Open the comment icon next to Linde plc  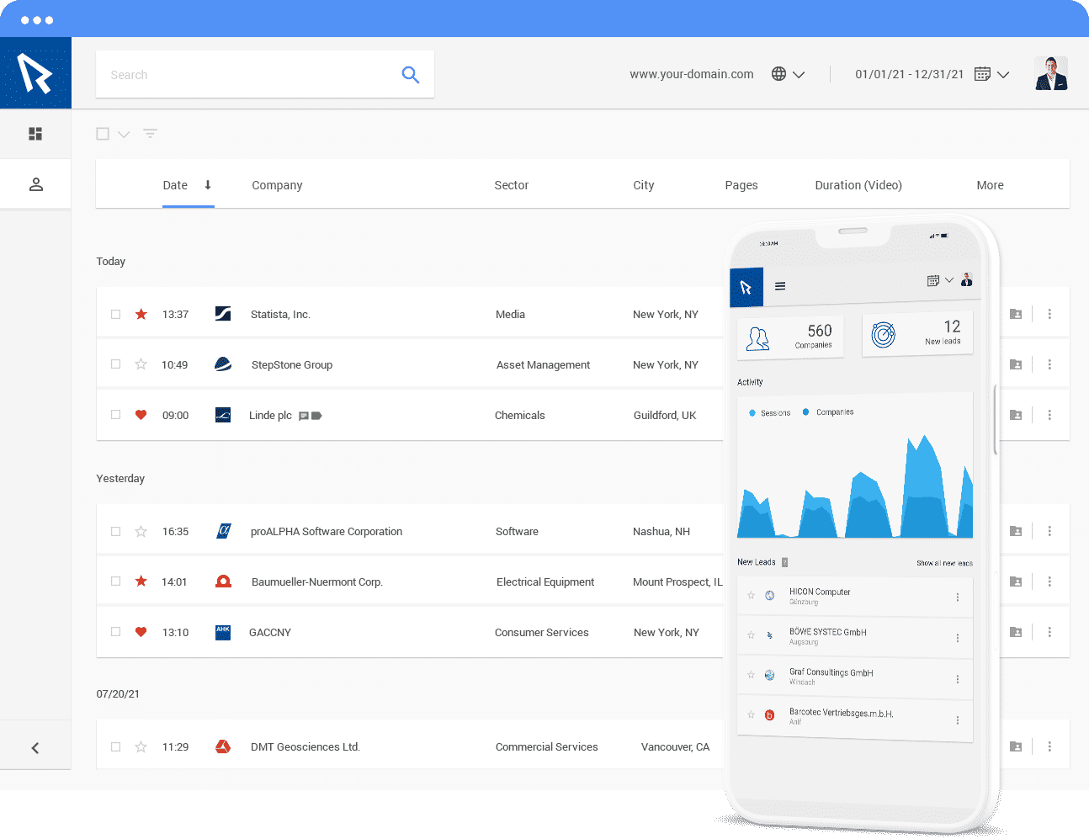click(x=304, y=416)
